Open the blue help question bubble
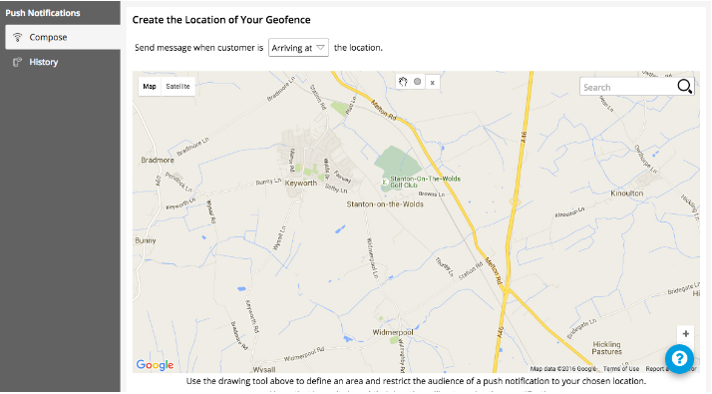Viewport: 712px width, 394px height. 679,359
